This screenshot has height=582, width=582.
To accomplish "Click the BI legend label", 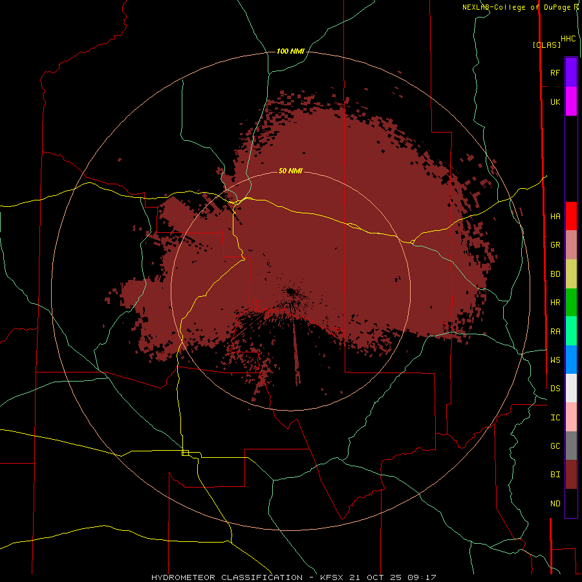I will click(x=555, y=475).
